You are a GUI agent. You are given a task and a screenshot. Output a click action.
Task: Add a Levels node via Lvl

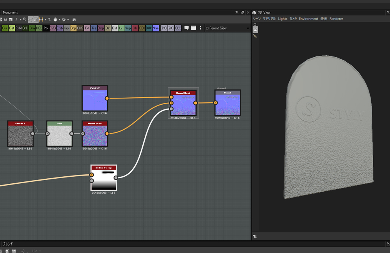pyautogui.click(x=121, y=28)
